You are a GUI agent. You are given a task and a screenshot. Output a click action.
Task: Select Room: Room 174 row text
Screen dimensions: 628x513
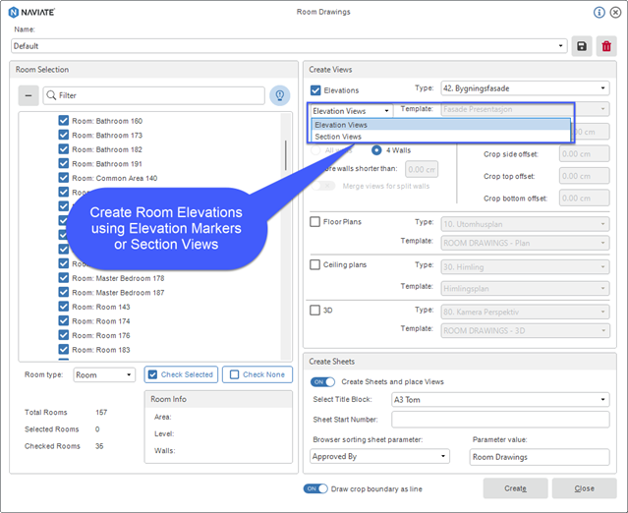point(101,321)
